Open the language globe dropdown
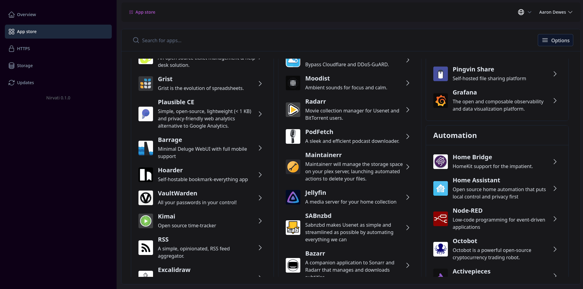583x289 pixels. 524,12
